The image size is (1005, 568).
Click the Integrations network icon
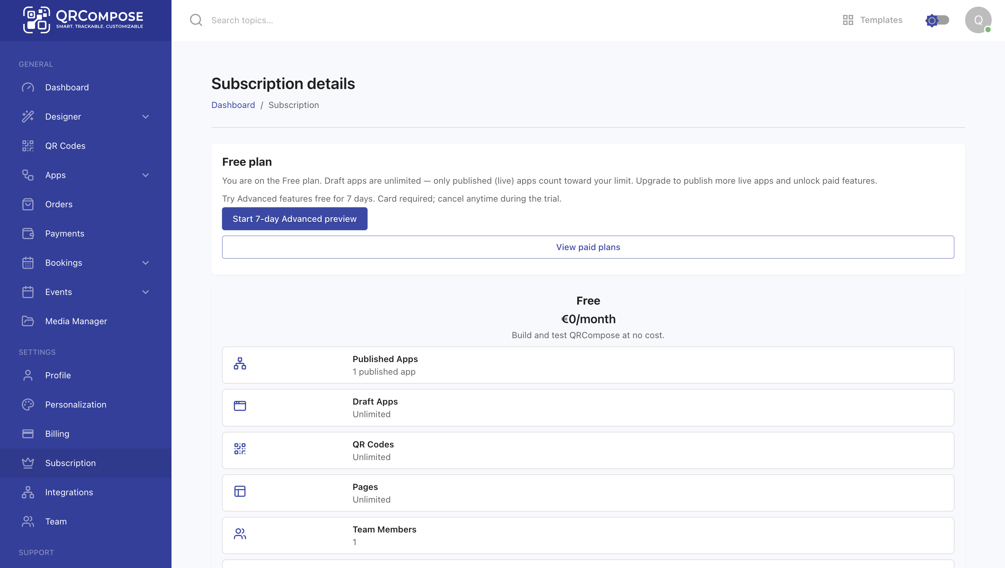28,492
